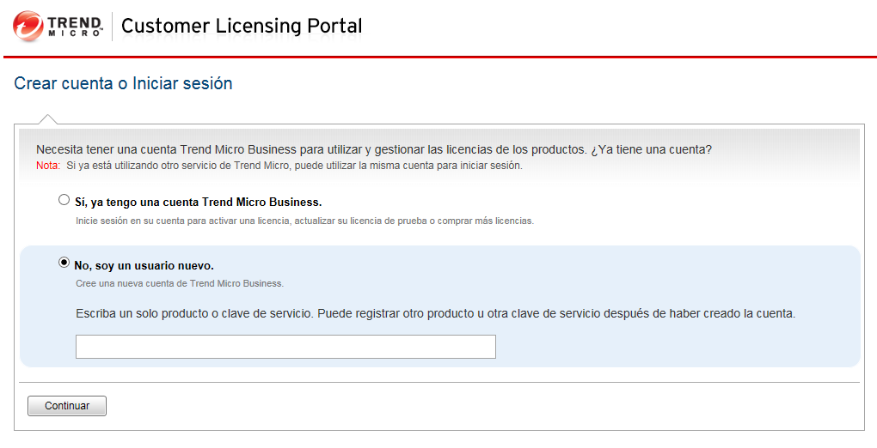Viewport: 877px width, 448px height.
Task: Click the 'Cree una nueva cuenta' description text
Action: (x=180, y=283)
